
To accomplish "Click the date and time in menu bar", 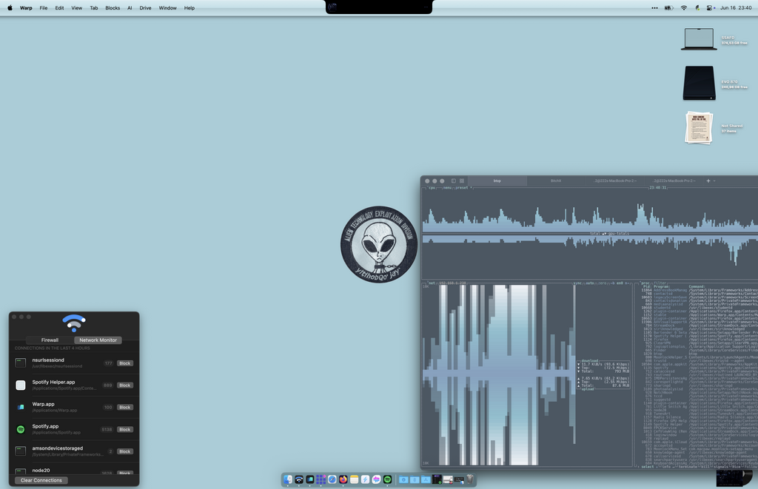I will click(736, 7).
